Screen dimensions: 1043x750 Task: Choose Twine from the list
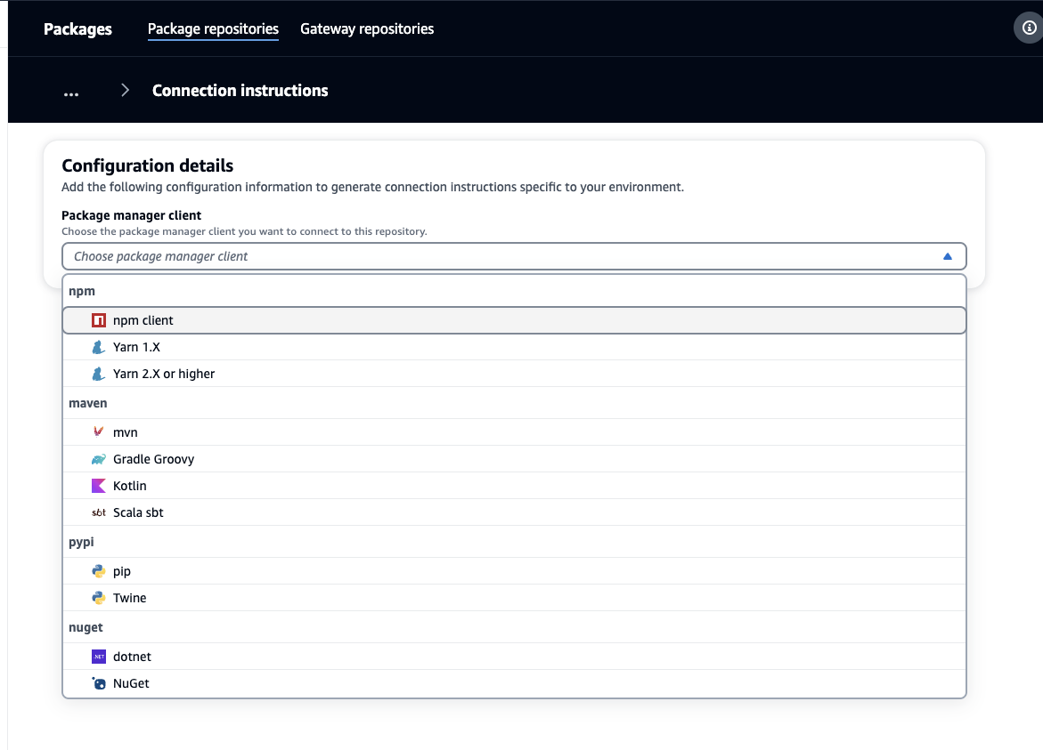[514, 598]
